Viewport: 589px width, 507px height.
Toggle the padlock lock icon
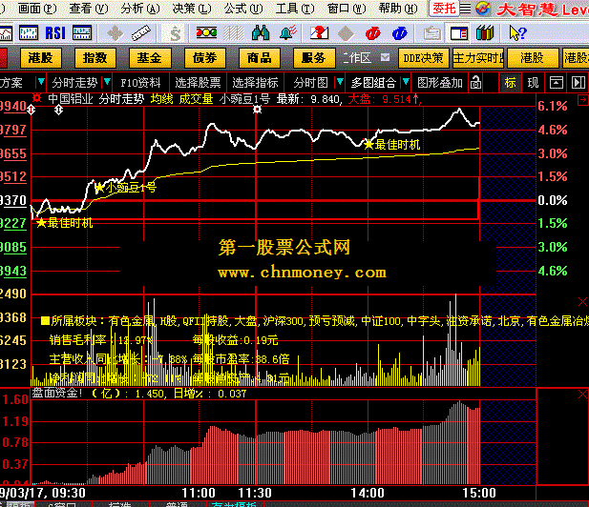pos(475,83)
